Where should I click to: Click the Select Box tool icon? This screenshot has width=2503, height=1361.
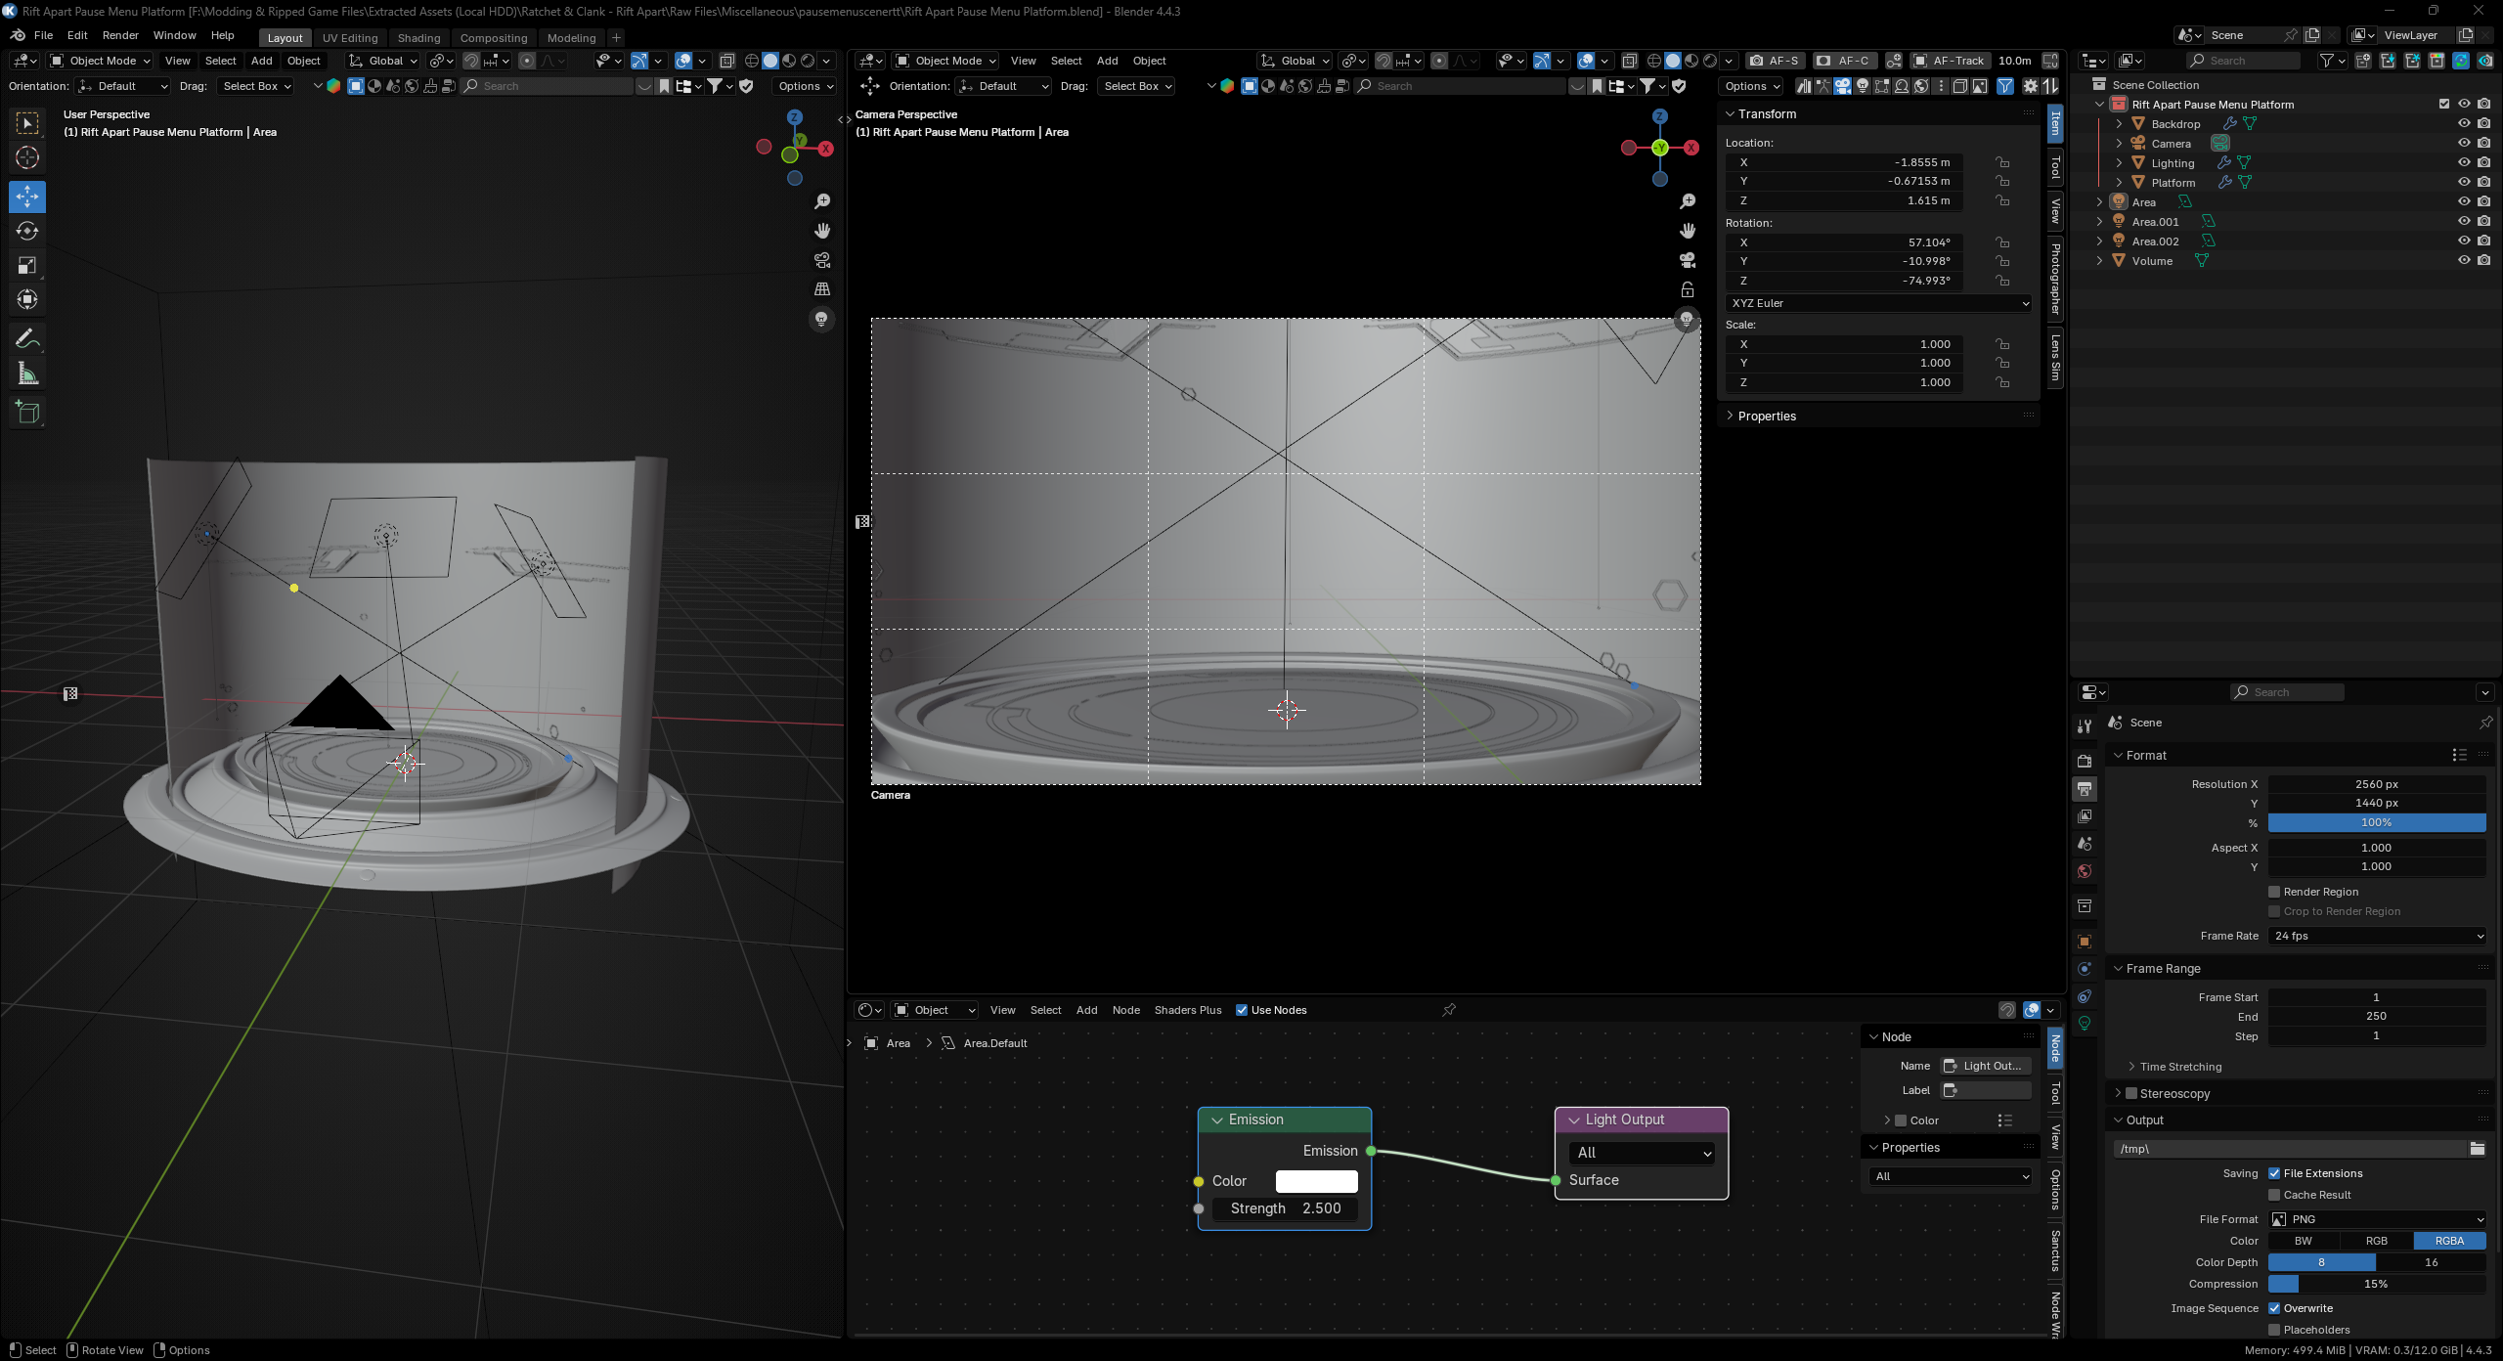[27, 123]
